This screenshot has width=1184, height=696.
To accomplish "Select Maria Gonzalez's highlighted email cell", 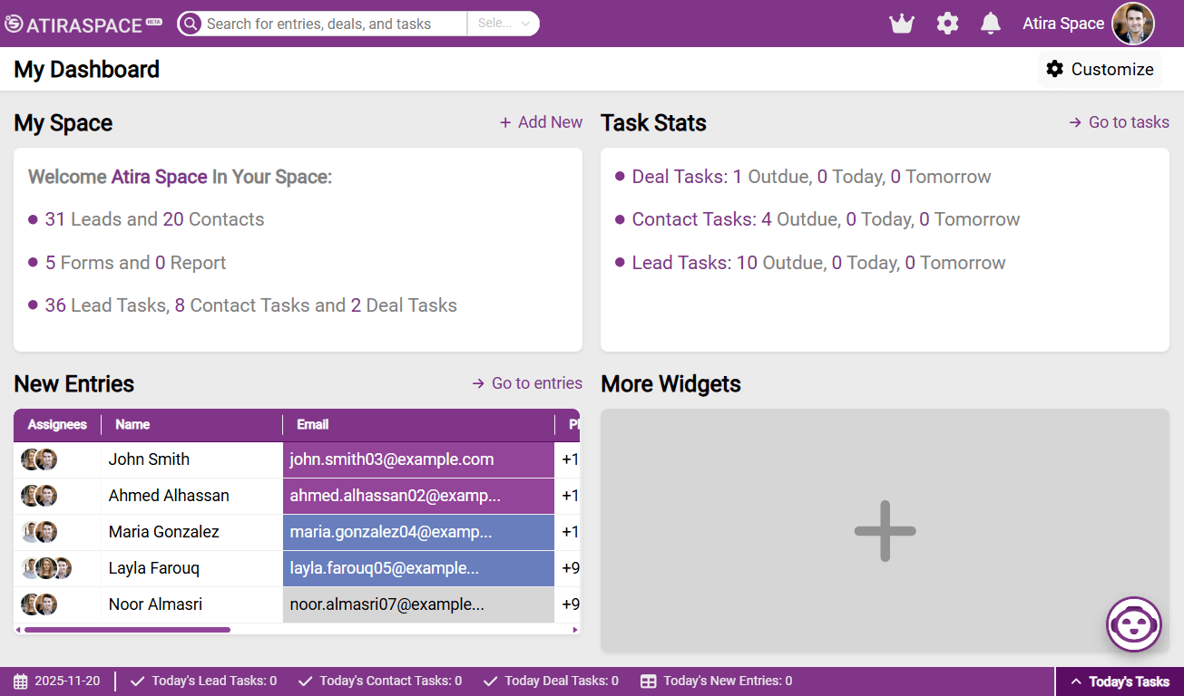I will tap(418, 532).
